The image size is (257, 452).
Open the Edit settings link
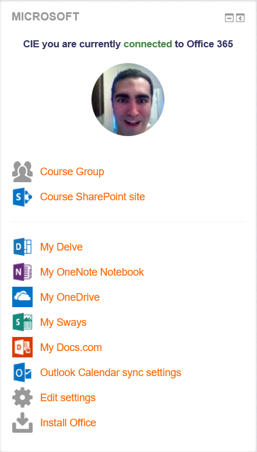coord(68,398)
